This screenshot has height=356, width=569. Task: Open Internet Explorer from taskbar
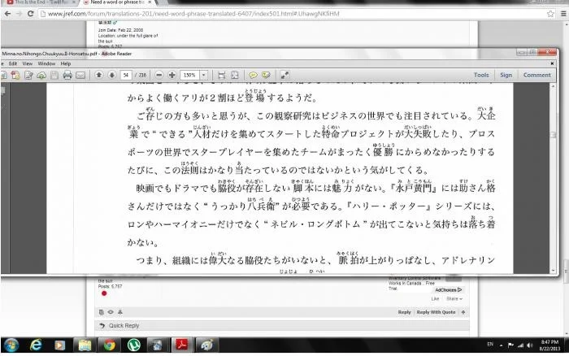pos(36,345)
